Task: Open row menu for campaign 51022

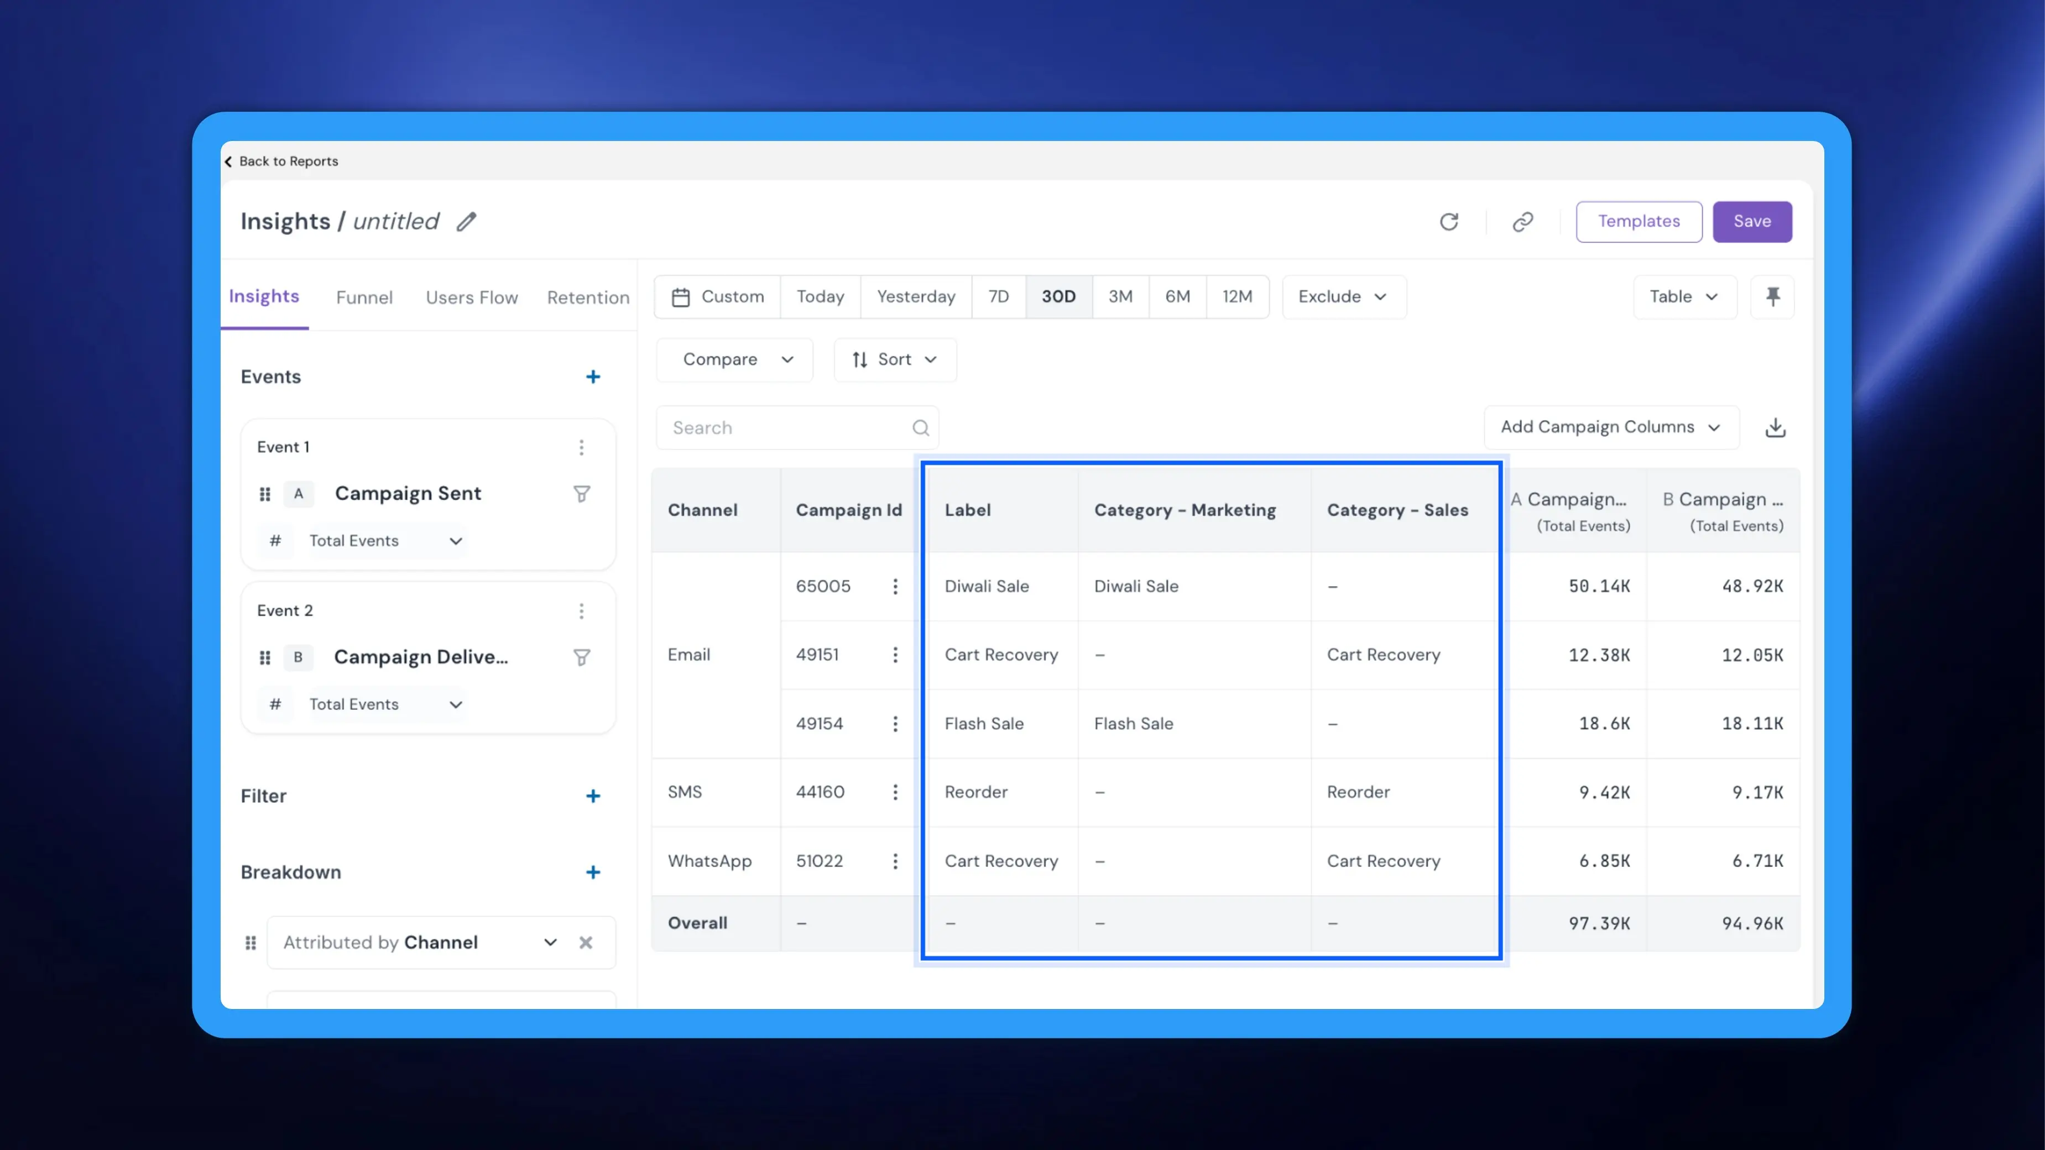Action: [895, 861]
